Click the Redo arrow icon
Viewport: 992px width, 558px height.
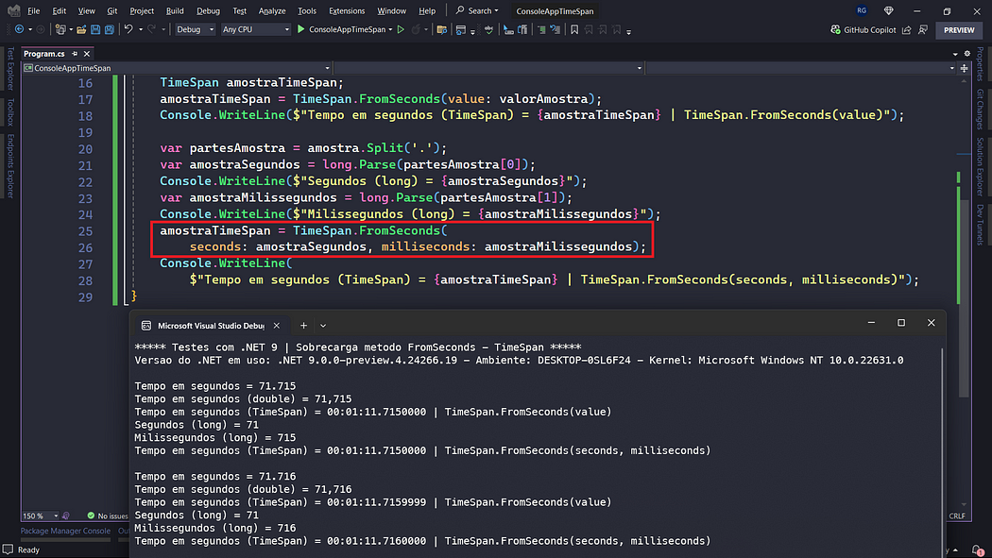pyautogui.click(x=151, y=29)
